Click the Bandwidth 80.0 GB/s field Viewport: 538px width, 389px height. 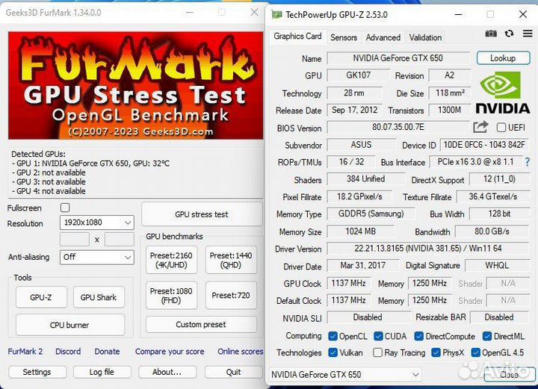[492, 231]
